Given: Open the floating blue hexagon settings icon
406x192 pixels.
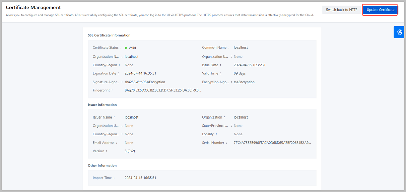Looking at the screenshot, I should click(399, 32).
